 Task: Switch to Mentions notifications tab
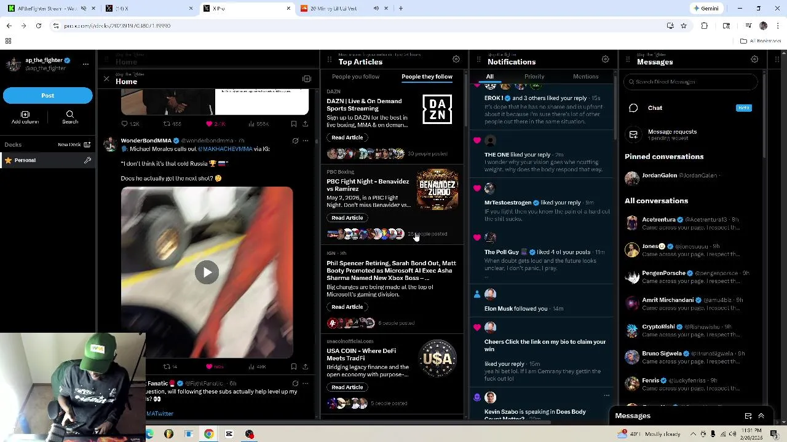click(585, 77)
